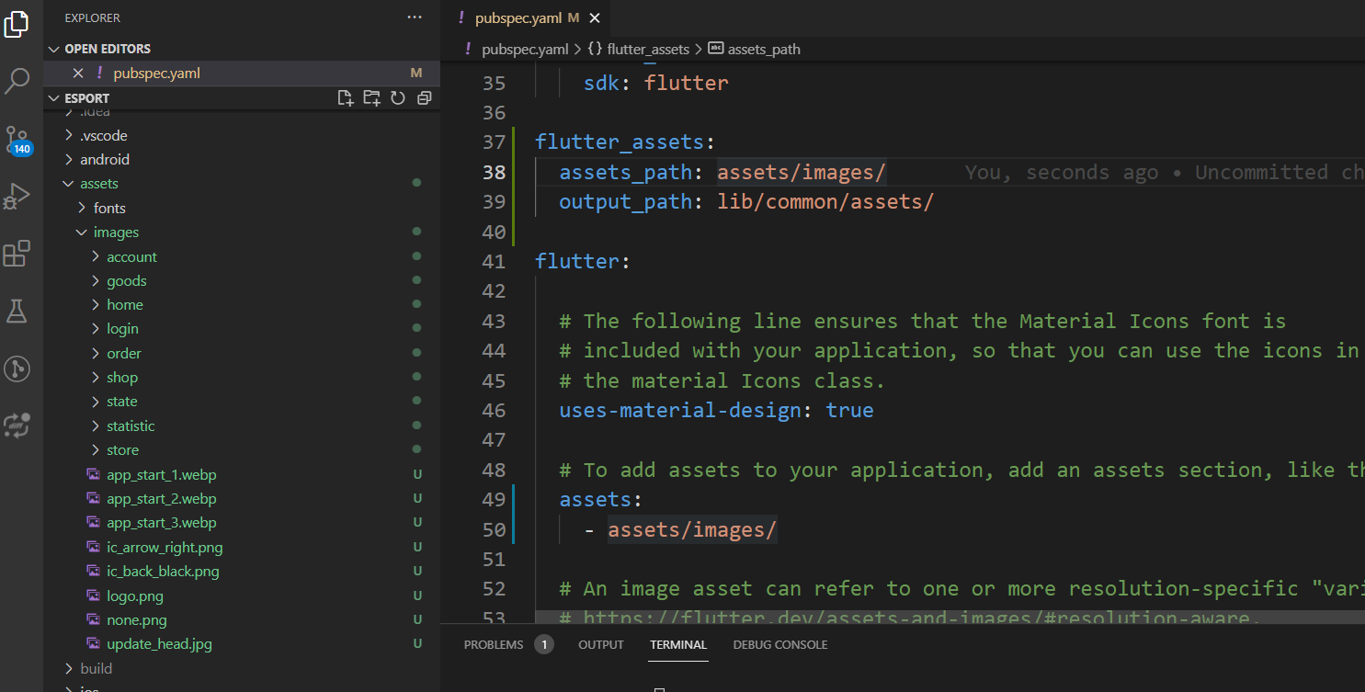Open the Explorer view in activity bar

17,25
